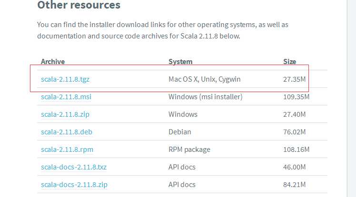This screenshot has height=197, width=356.
Task: Download scala-docs-2.11.8.txz API docs
Action: 74,167
